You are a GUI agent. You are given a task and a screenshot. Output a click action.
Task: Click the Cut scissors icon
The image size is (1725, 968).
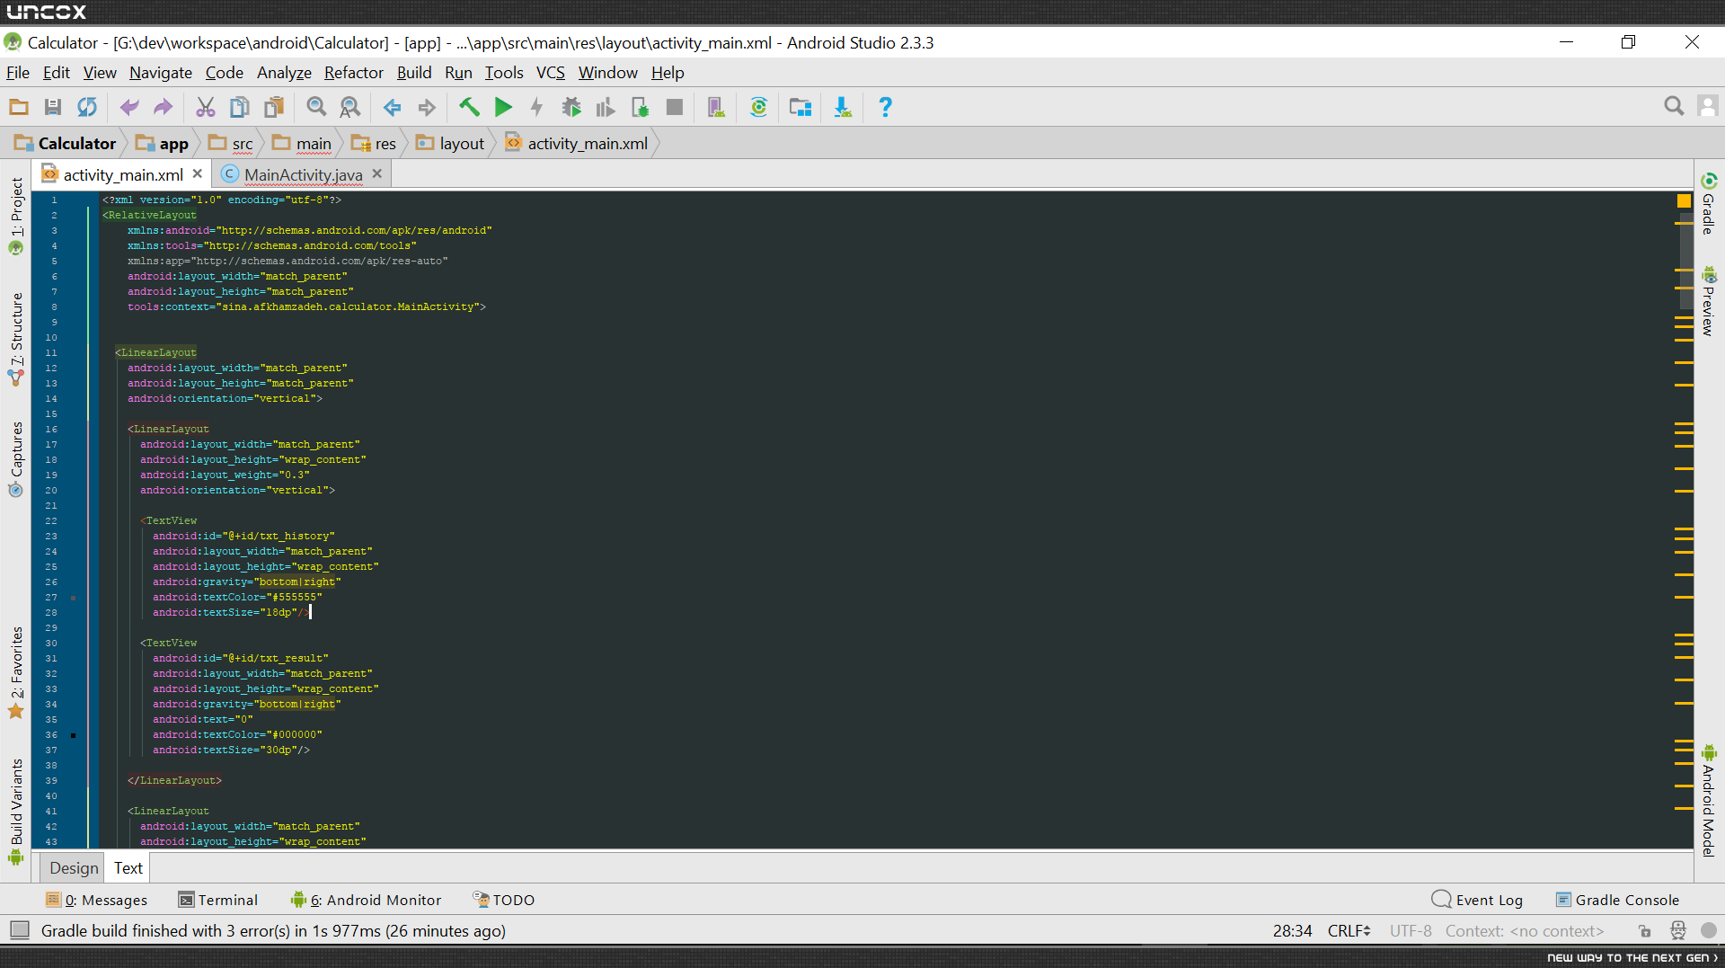point(206,108)
